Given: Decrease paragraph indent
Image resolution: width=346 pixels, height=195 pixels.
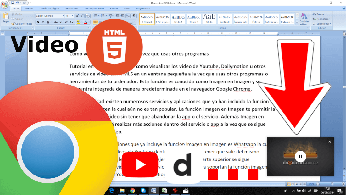Looking at the screenshot, I should tap(117, 16).
